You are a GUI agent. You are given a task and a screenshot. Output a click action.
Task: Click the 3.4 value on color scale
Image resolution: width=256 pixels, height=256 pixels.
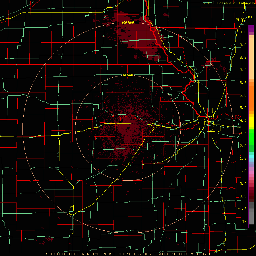click(x=243, y=133)
